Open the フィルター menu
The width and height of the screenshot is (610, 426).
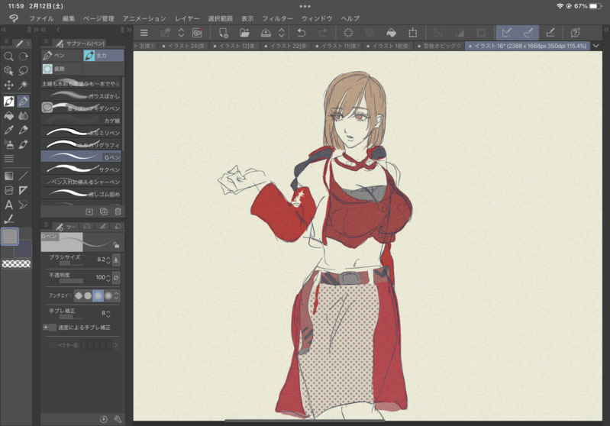point(277,18)
